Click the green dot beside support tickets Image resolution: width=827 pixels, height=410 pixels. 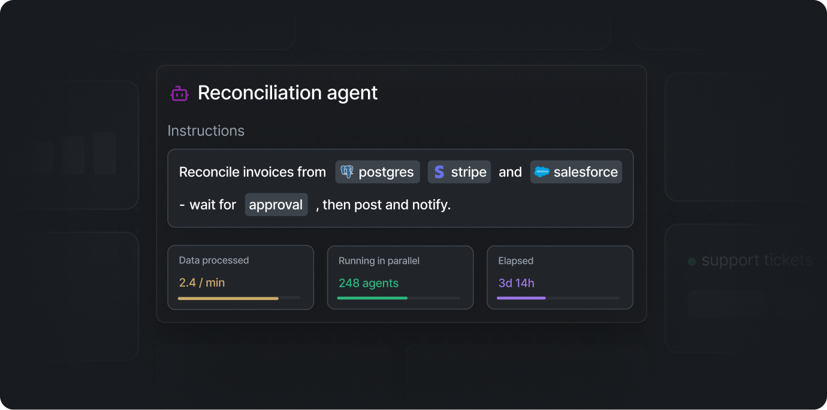(692, 262)
